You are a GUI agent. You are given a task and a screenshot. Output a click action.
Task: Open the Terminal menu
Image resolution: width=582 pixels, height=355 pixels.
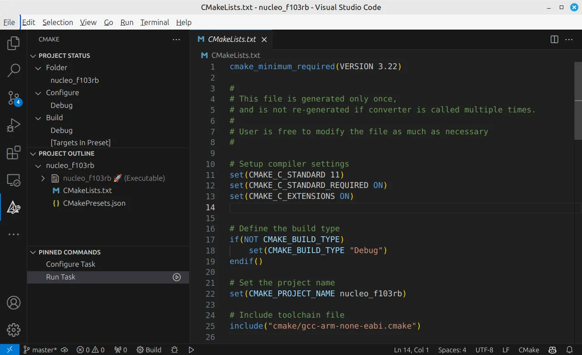[155, 22]
